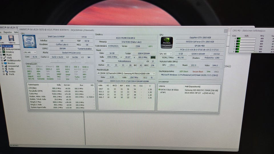Image resolution: width=274 pixels, height=154 pixels.
Task: Expand the Grafiikkasovitin tree node
Action: [x=2, y=60]
